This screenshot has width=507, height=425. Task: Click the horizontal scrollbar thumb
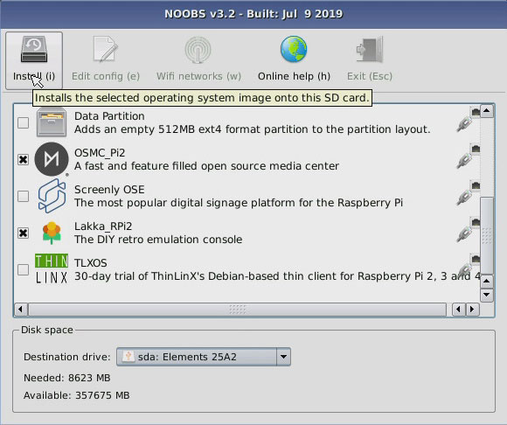click(238, 310)
